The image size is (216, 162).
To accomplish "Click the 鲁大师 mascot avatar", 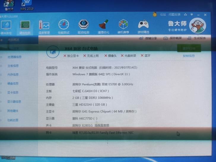I will click(x=198, y=26).
